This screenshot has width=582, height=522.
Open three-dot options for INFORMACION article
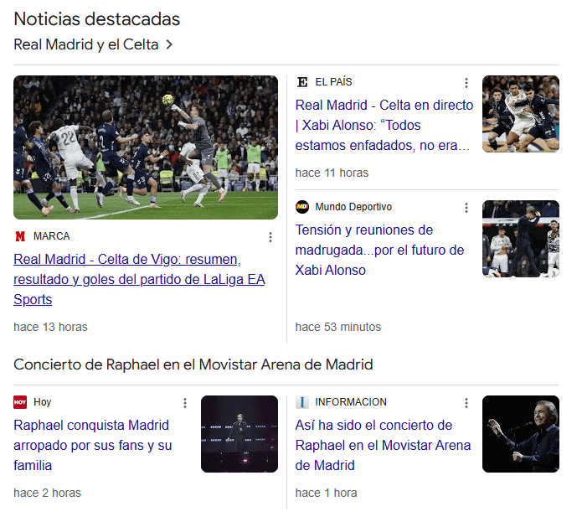coord(466,403)
